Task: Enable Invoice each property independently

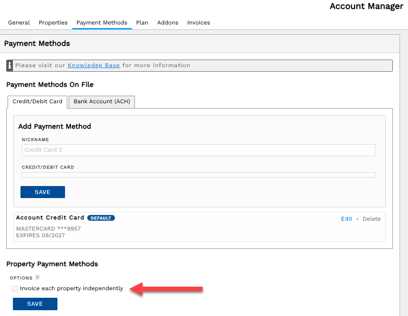Action: [x=15, y=288]
